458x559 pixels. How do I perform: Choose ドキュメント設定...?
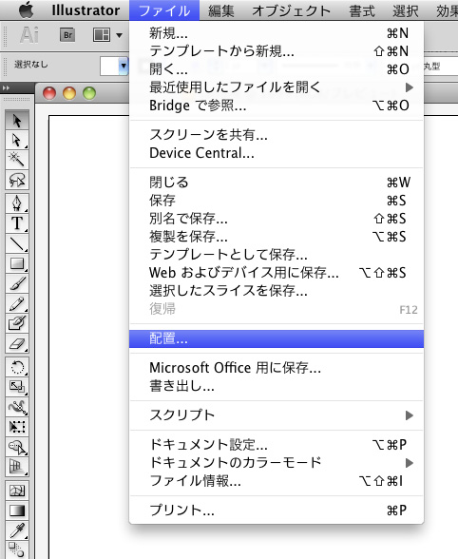(277, 444)
